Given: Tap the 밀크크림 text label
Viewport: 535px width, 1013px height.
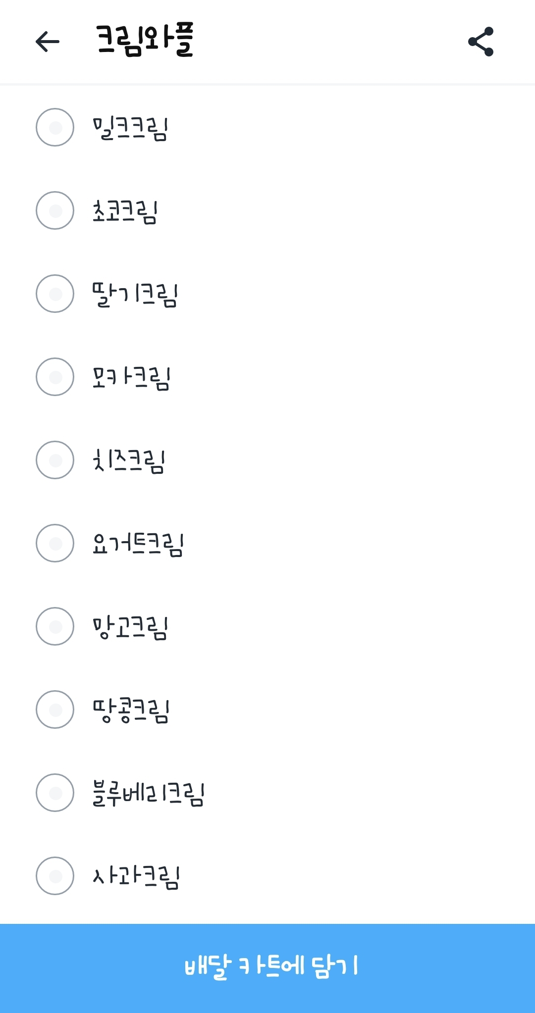Looking at the screenshot, I should pyautogui.click(x=131, y=129).
